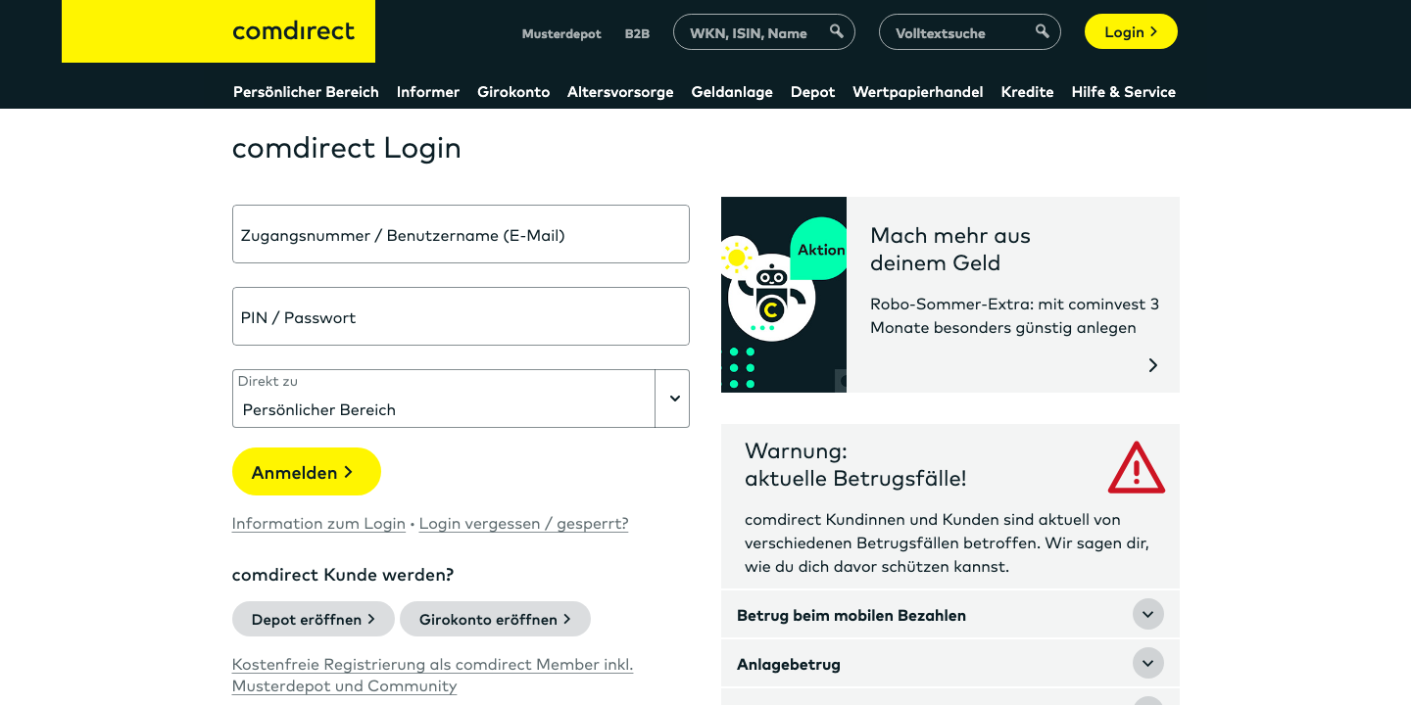Focus the PIN / Passwort field
Screen dimensions: 1411x705
461,316
